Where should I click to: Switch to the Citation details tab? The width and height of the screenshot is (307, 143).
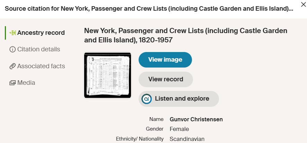coord(38,50)
